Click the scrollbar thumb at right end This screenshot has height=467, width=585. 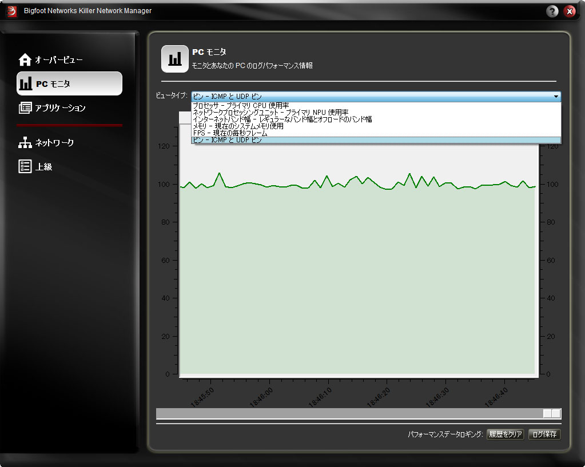552,413
